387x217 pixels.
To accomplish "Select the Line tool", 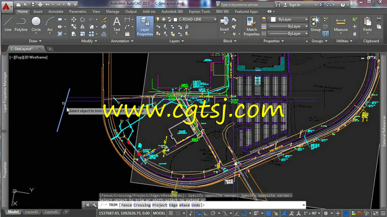I will pyautogui.click(x=8, y=24).
